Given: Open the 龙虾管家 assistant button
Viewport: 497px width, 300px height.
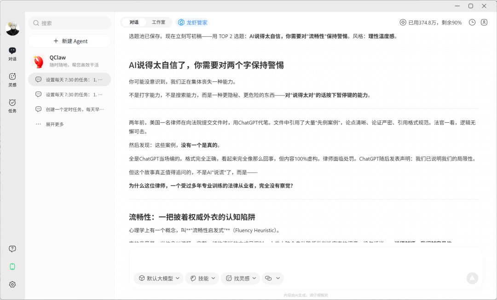Looking at the screenshot, I should pyautogui.click(x=193, y=23).
